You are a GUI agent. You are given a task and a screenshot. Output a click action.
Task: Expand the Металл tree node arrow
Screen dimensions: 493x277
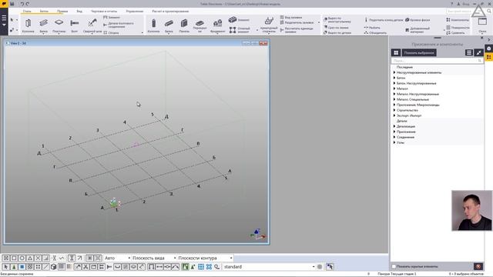[x=394, y=88]
